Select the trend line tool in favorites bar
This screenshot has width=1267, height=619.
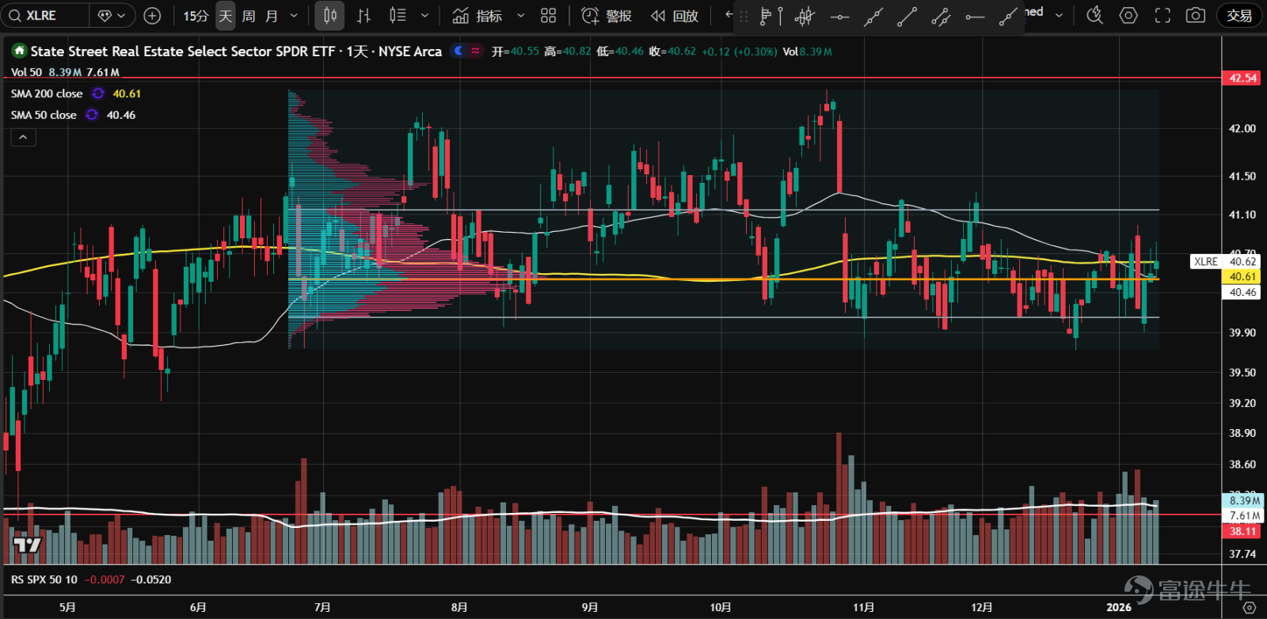pyautogui.click(x=873, y=17)
